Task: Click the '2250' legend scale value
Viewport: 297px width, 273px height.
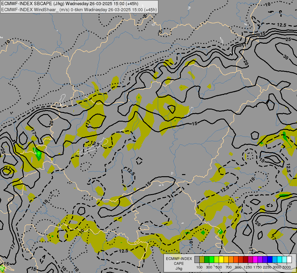Action: coord(267,267)
